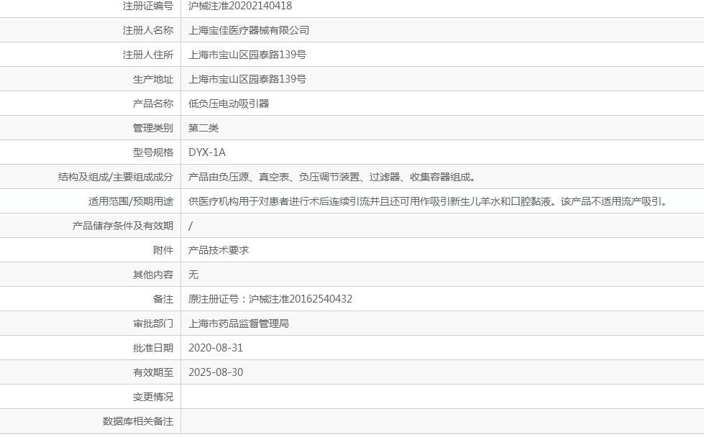Click the structure description starting 产品由负压源
Screen dimensions: 704x437
click(332, 177)
